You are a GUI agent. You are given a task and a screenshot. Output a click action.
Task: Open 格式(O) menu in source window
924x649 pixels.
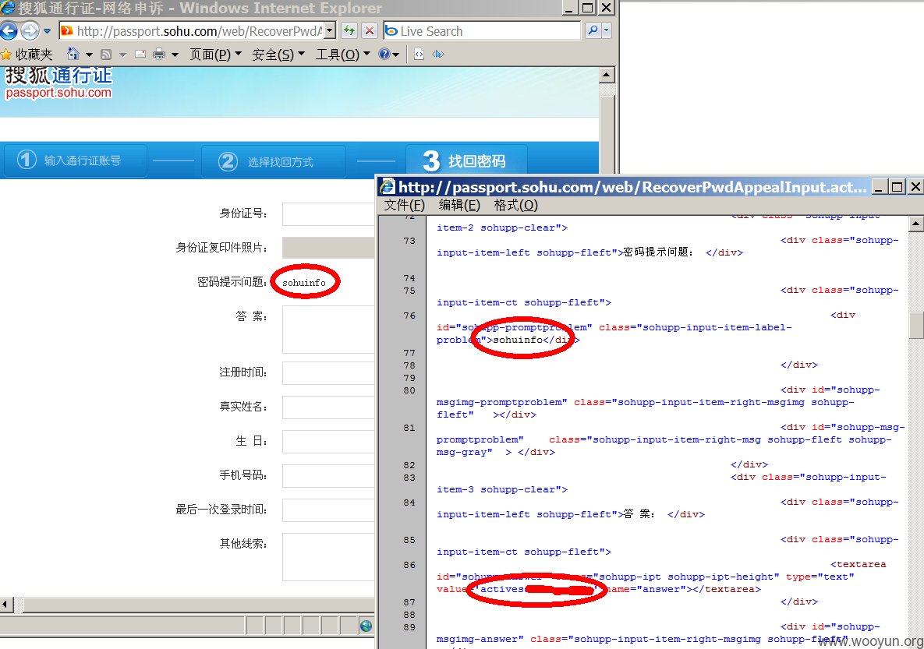click(x=515, y=205)
